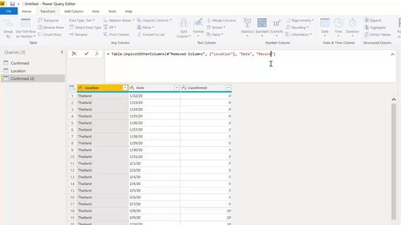Open the Extract dropdown
Image resolution: width=401 pixels, height=225 pixels.
click(216, 27)
